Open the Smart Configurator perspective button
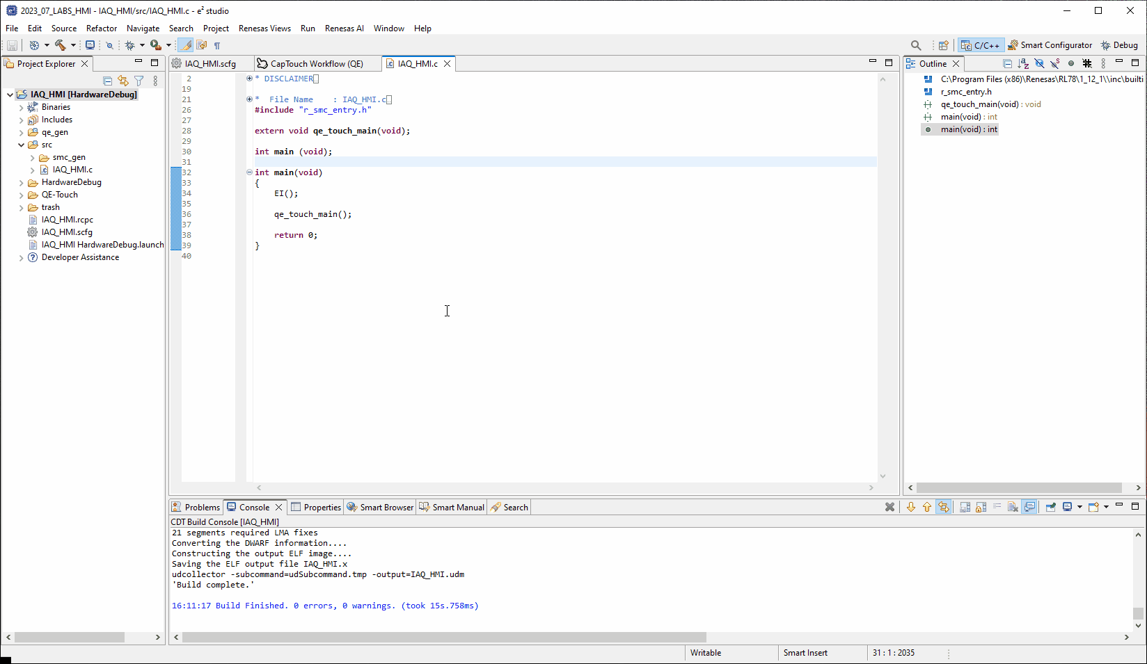Screen dimensions: 1147x664 [1050, 44]
